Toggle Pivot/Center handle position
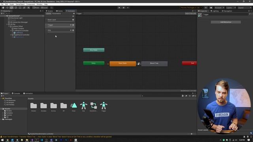253x142 pixels. point(36,7)
